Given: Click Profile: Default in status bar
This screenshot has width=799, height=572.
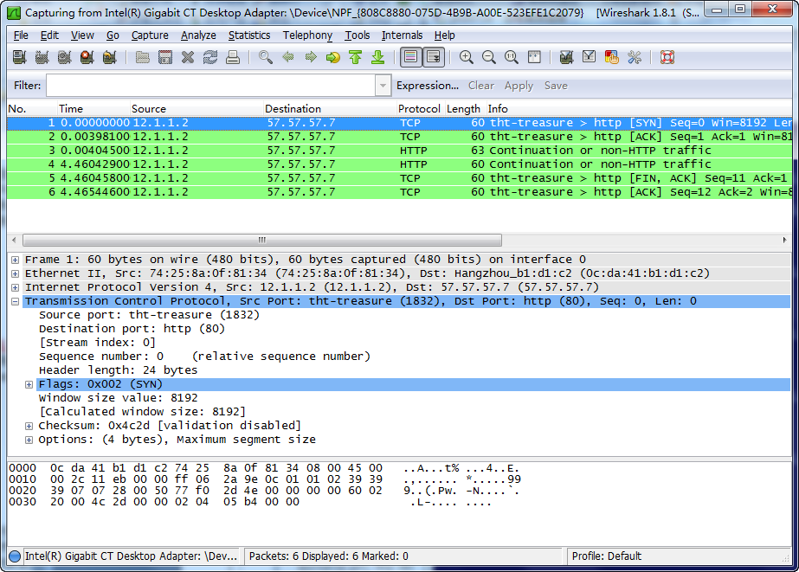Looking at the screenshot, I should pos(606,556).
